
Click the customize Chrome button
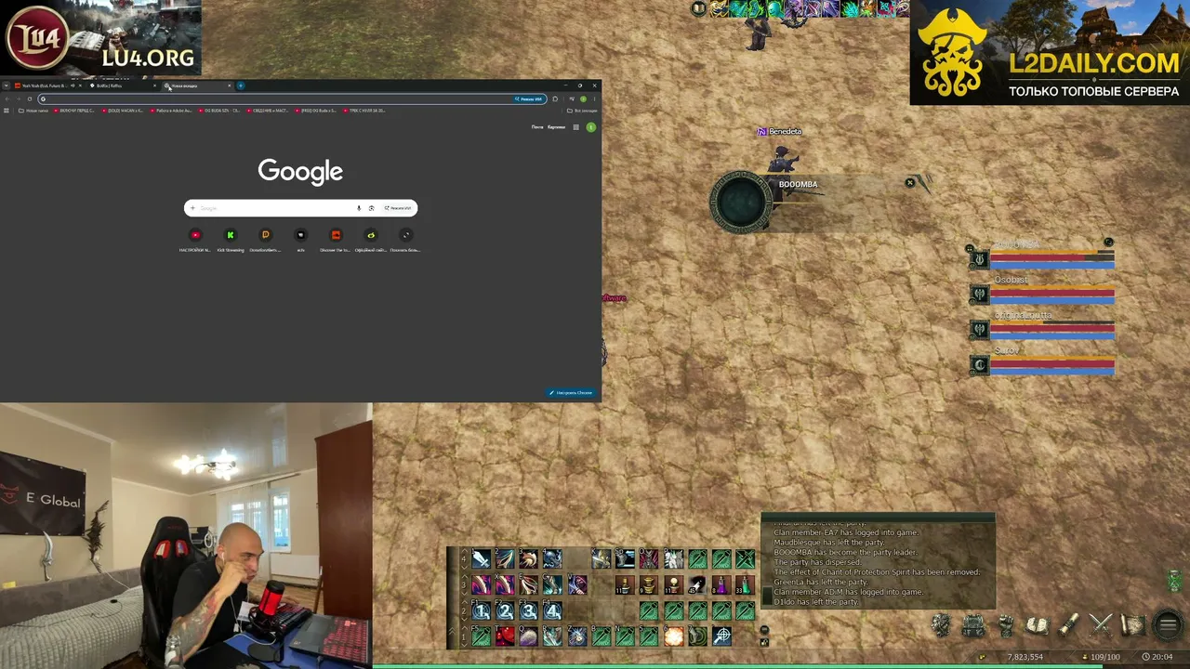571,393
